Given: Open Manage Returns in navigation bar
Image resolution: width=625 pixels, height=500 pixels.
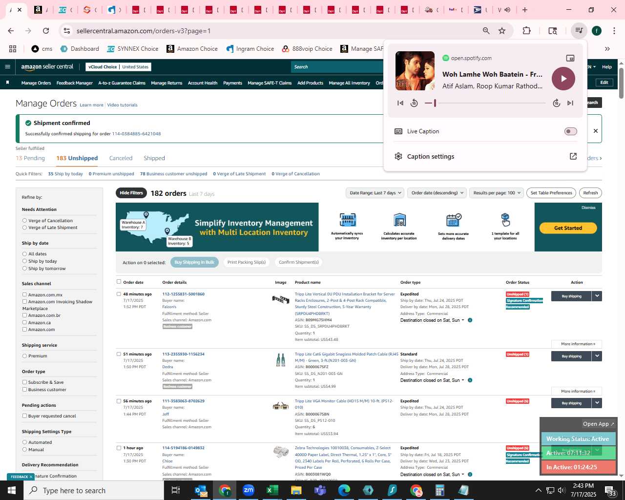Looking at the screenshot, I should 167,83.
